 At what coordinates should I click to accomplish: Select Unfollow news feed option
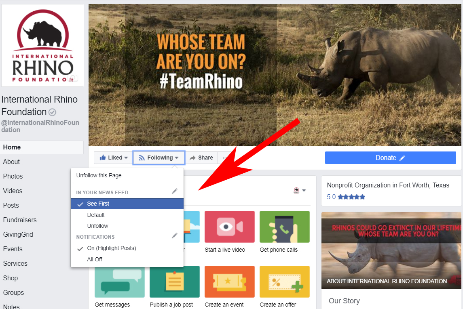(127, 226)
